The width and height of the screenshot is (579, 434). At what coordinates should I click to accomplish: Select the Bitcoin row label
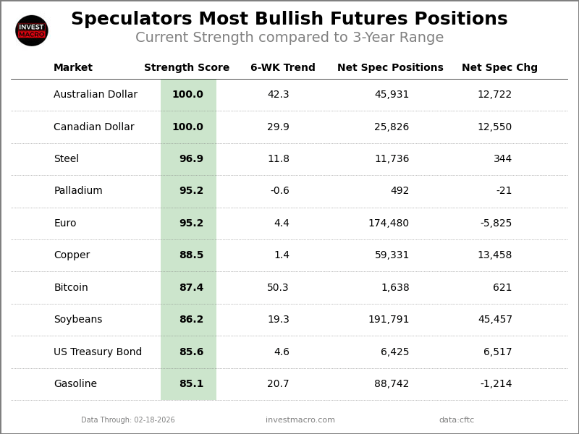(71, 288)
